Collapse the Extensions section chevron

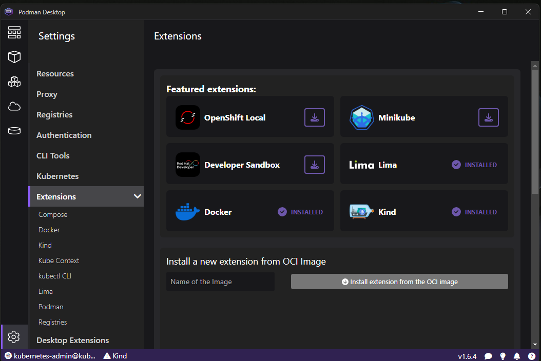[x=137, y=196]
